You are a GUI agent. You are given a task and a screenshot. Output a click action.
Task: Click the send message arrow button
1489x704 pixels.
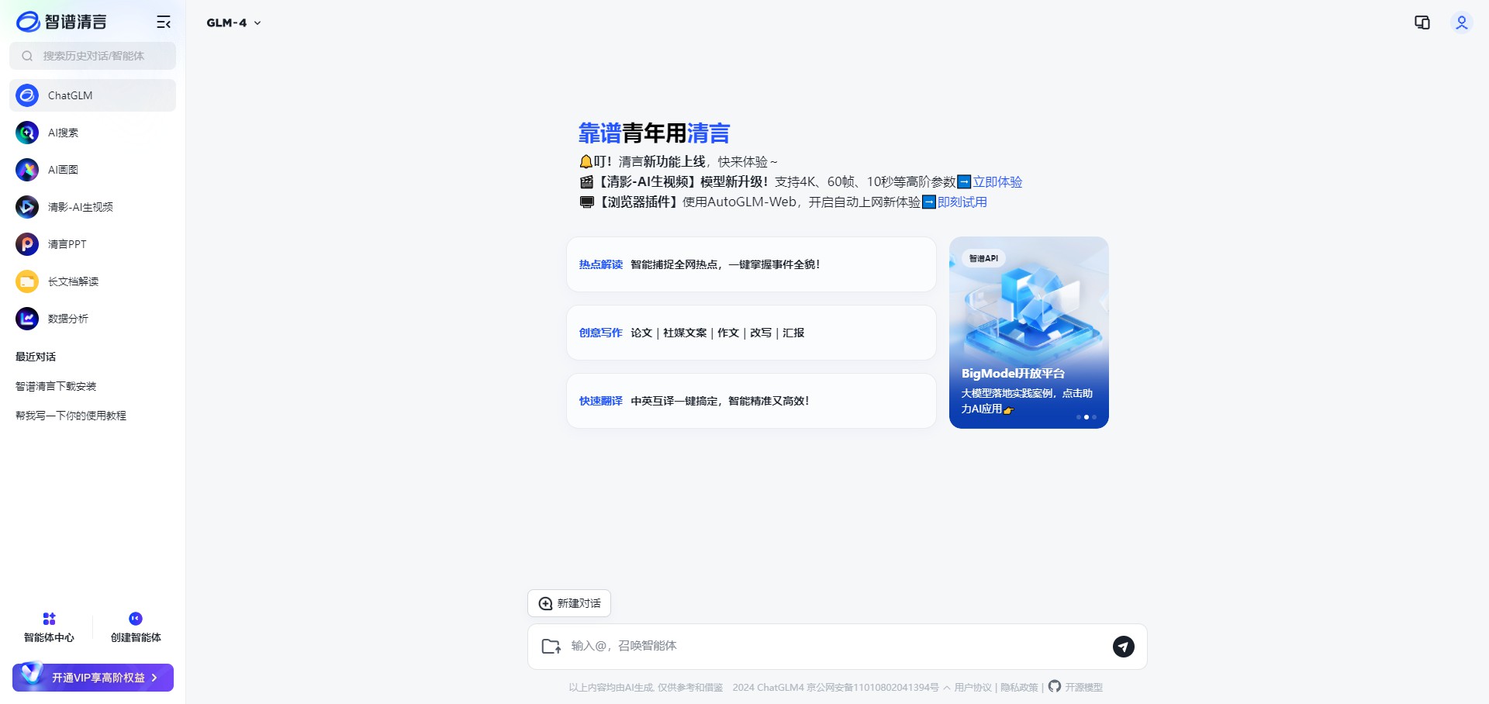(x=1124, y=647)
